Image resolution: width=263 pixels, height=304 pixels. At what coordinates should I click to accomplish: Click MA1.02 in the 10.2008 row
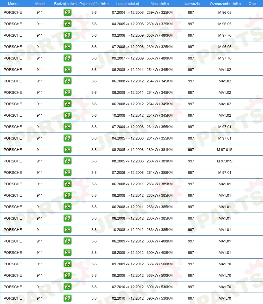225,115
